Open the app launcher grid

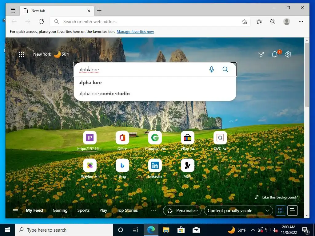(x=22, y=54)
